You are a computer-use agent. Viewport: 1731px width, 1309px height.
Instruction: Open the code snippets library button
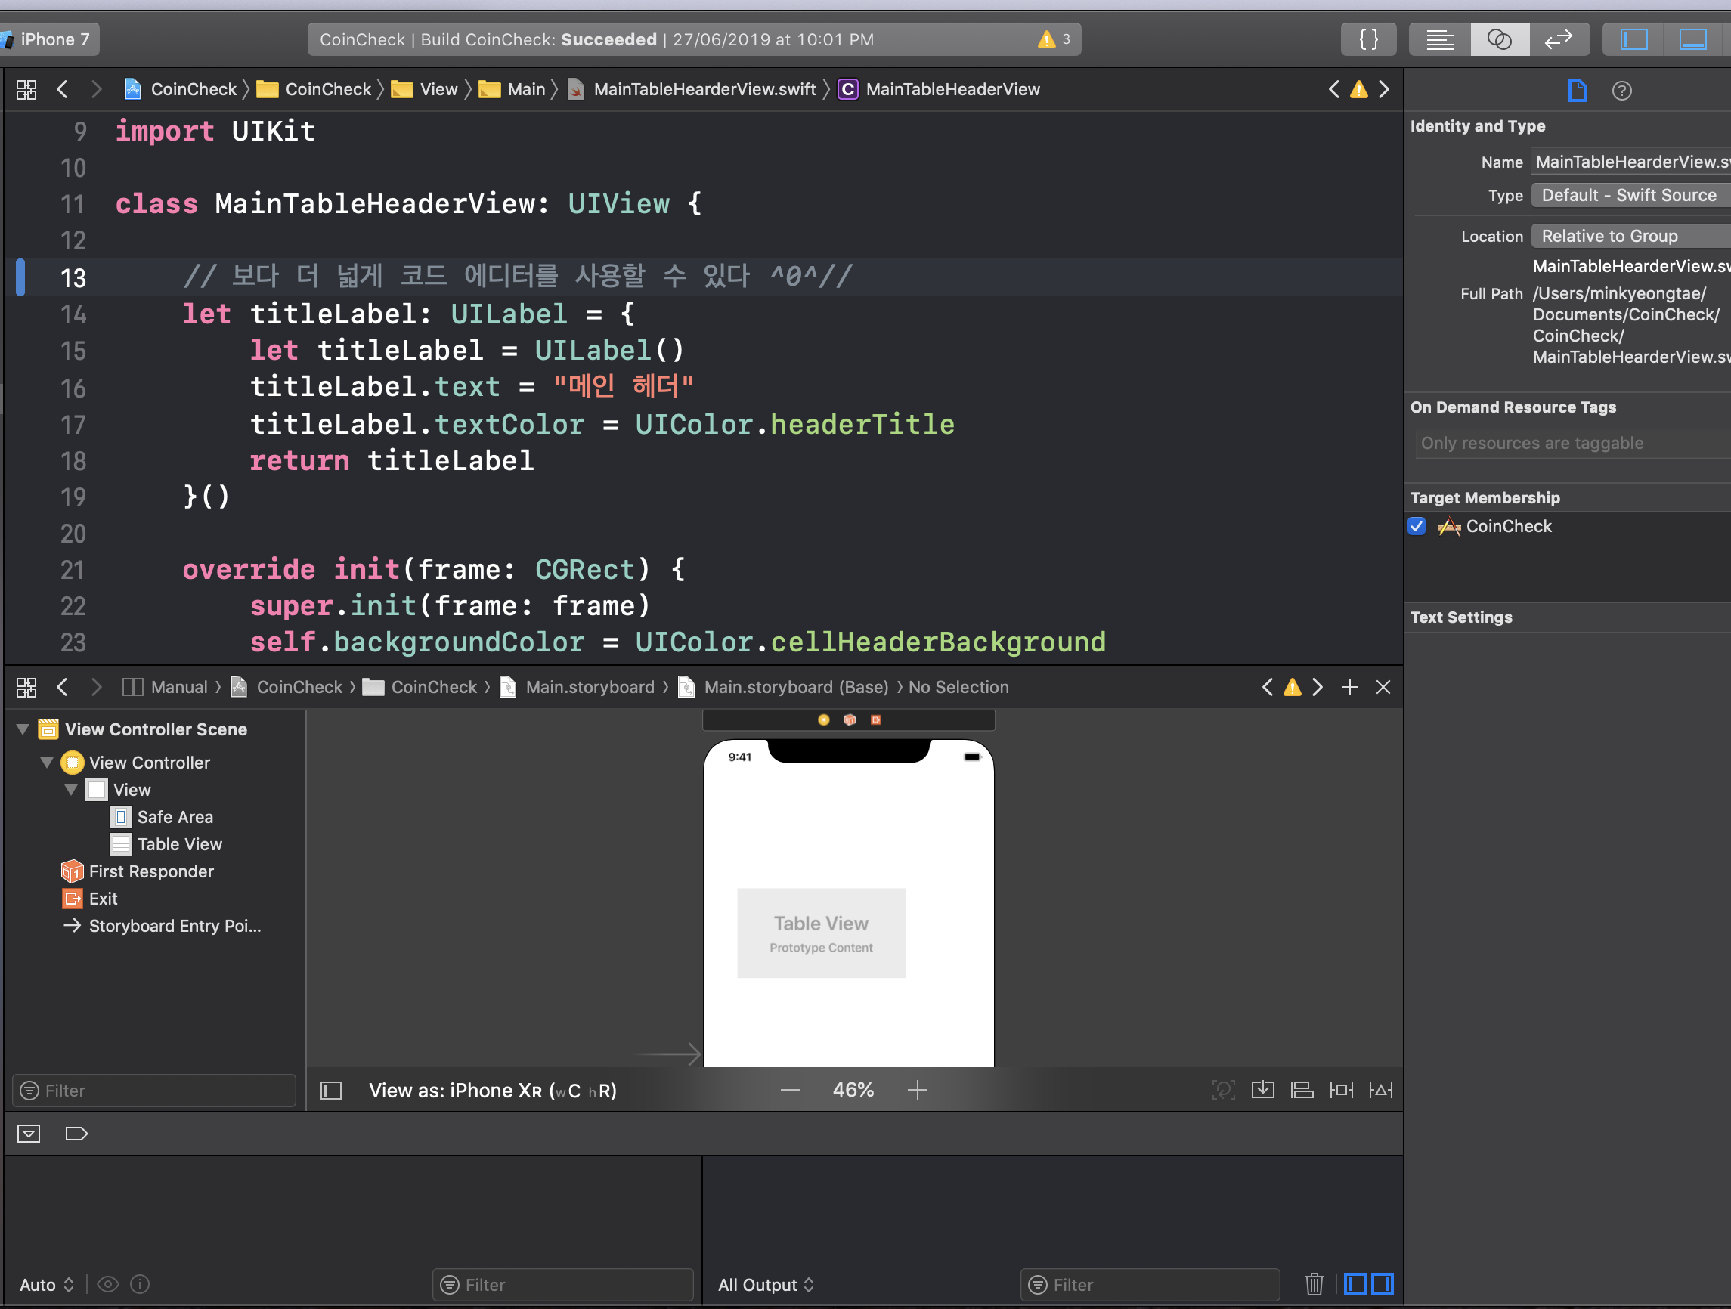1368,39
